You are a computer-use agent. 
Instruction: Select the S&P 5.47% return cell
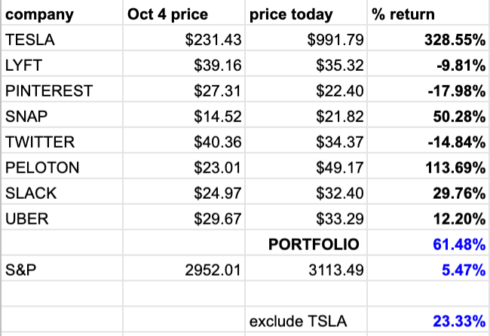pyautogui.click(x=428, y=268)
